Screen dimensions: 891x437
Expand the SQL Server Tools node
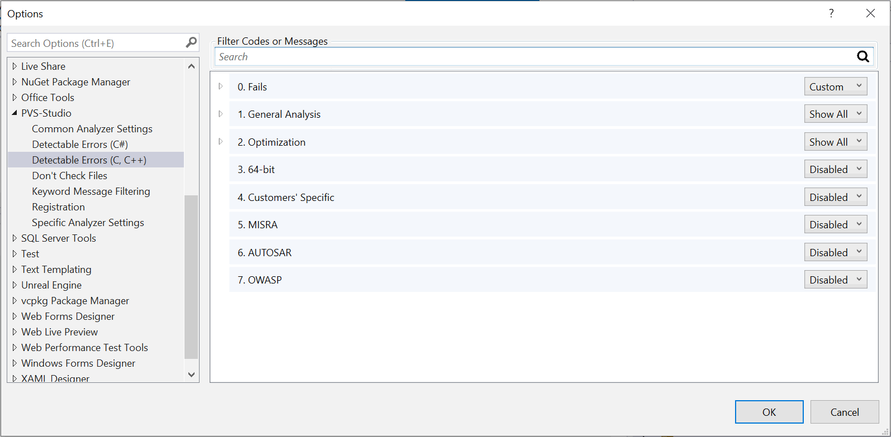coord(15,238)
